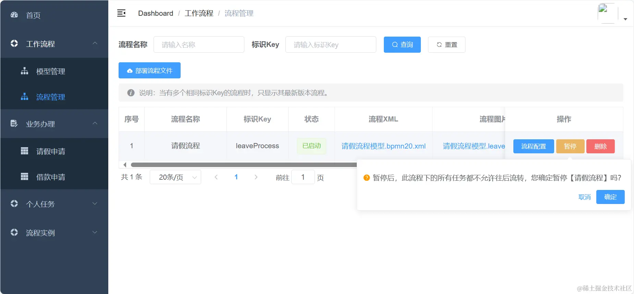Click the user avatar image
The height and width of the screenshot is (294, 634).
[x=608, y=13]
